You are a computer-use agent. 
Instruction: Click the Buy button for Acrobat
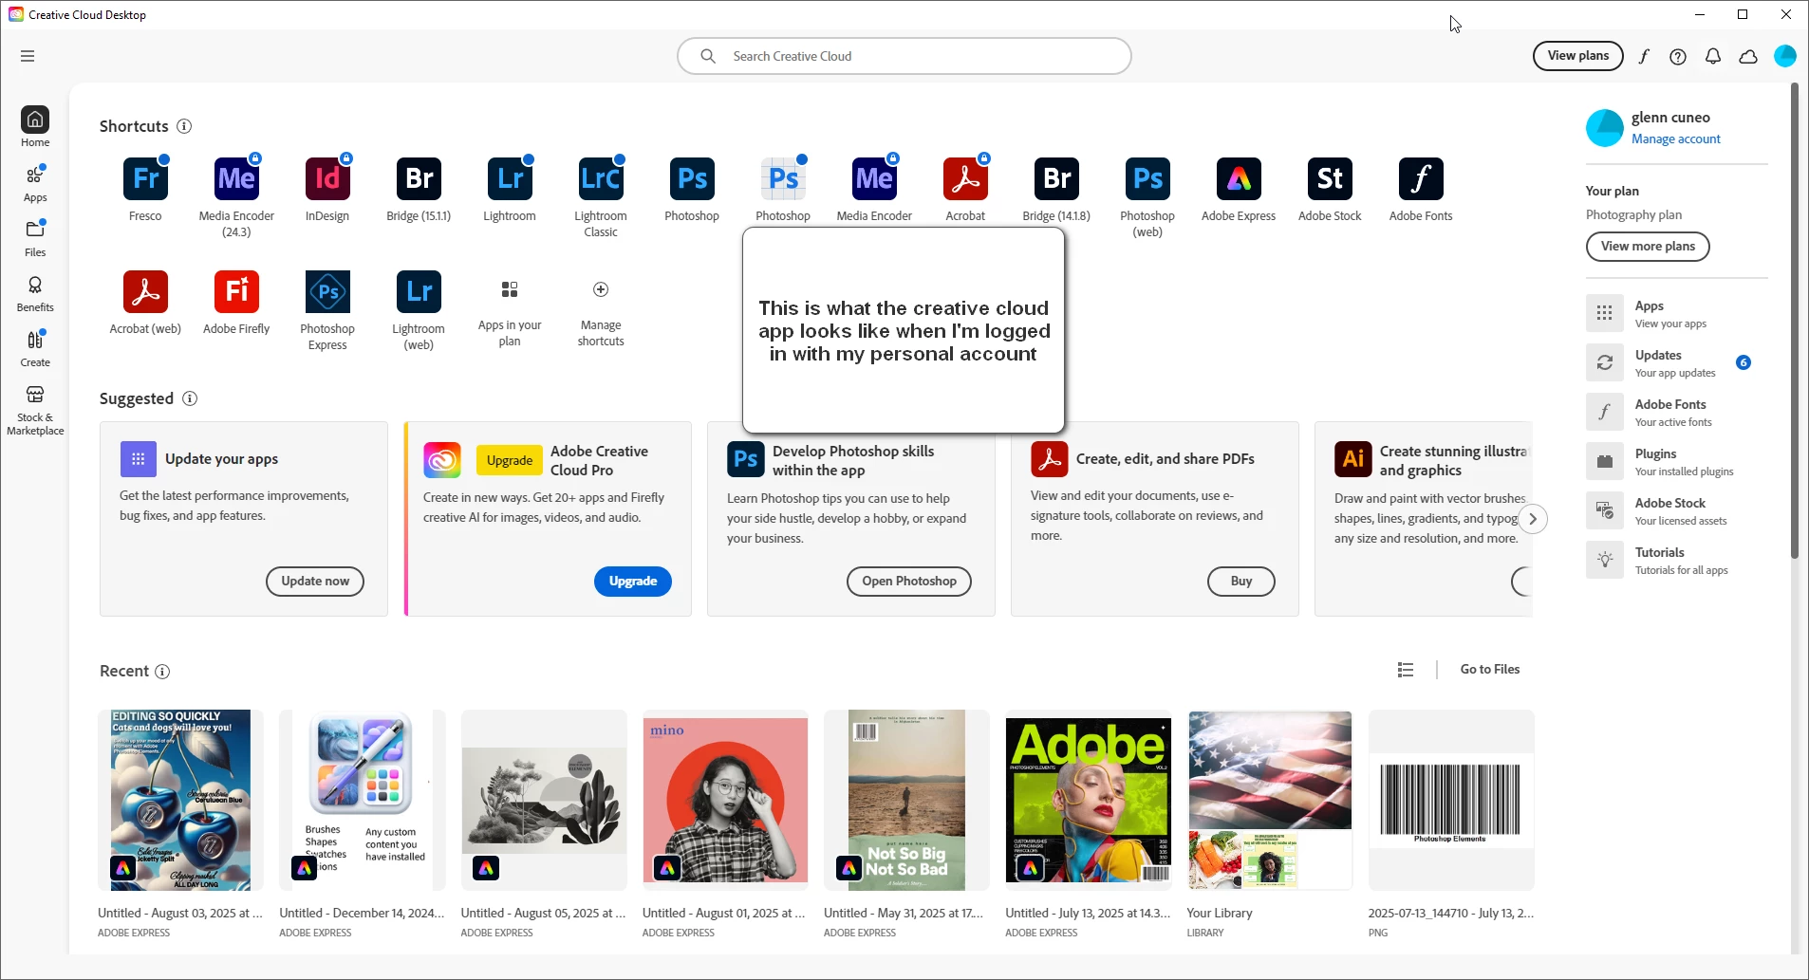1241,582
